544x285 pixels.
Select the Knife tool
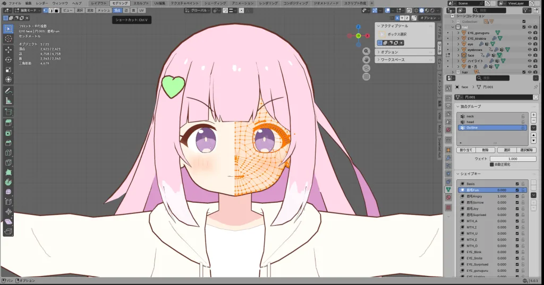[x=8, y=162]
